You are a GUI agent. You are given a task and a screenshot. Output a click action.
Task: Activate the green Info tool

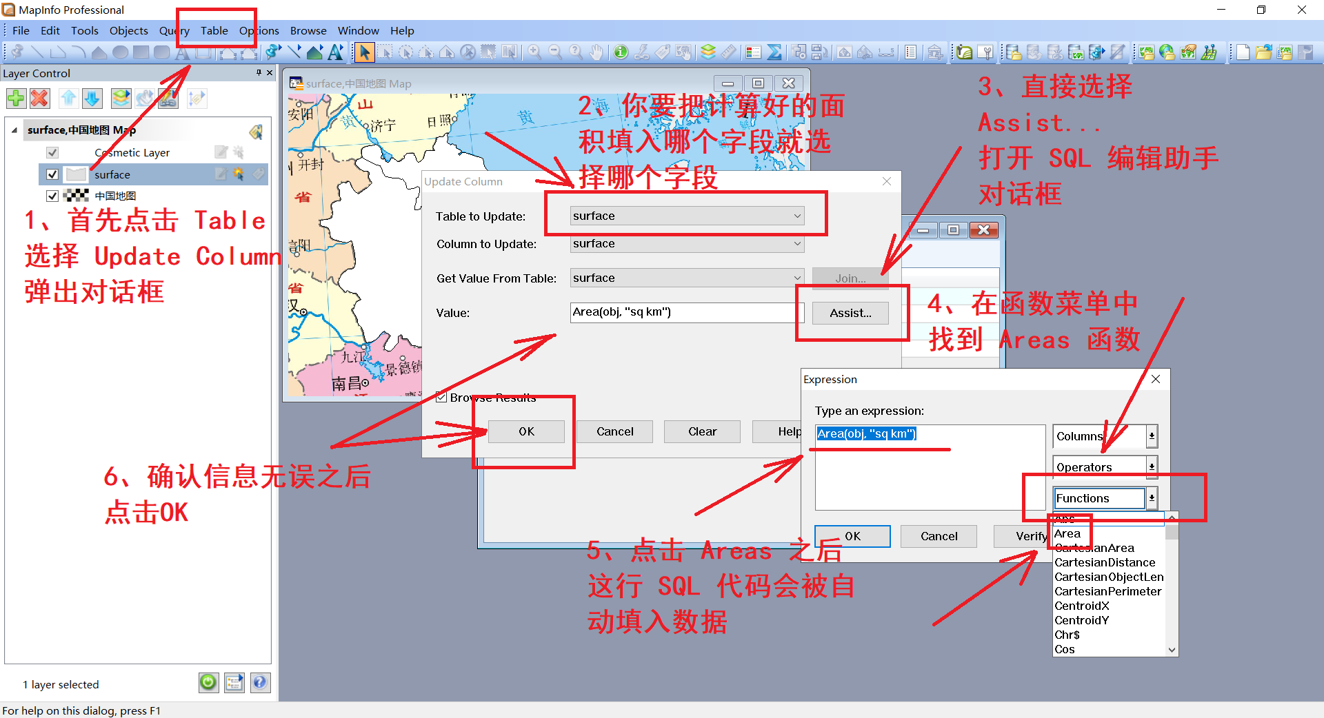click(x=621, y=52)
